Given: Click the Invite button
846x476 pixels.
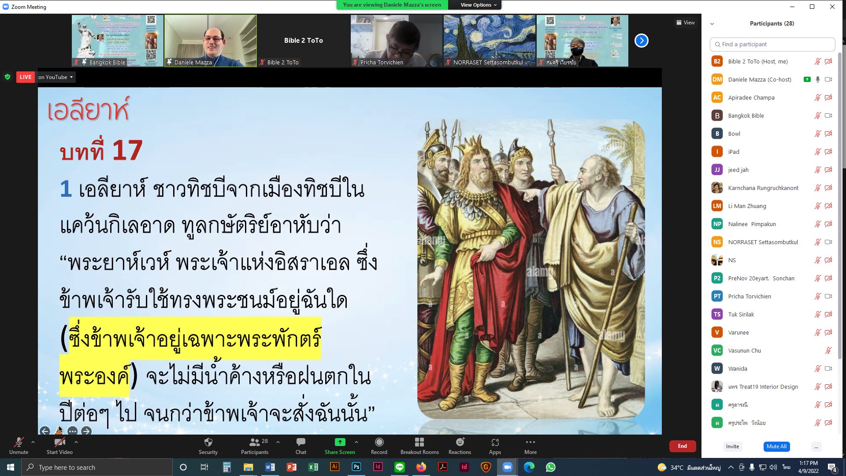Looking at the screenshot, I should click(x=732, y=446).
